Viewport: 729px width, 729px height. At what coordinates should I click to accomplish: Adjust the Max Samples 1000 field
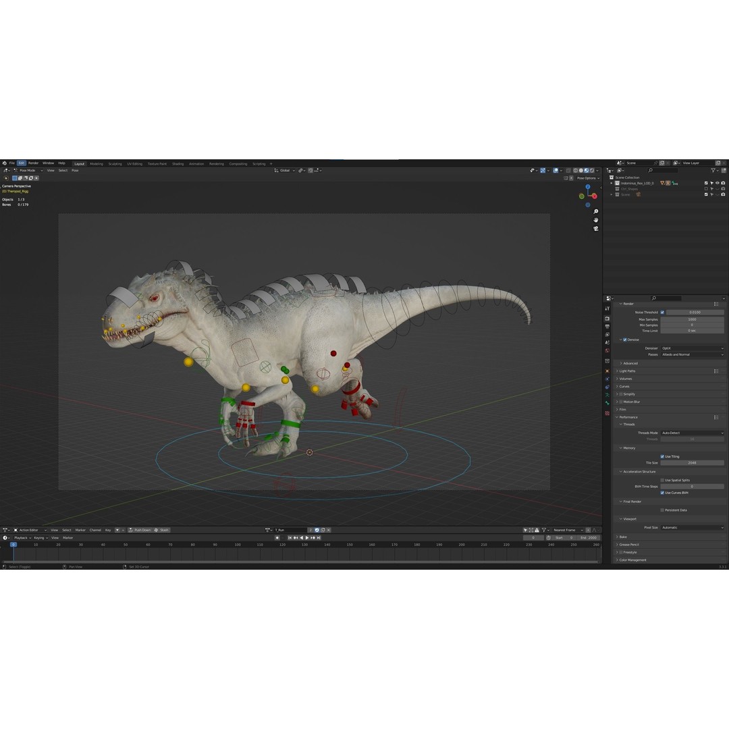(x=693, y=319)
